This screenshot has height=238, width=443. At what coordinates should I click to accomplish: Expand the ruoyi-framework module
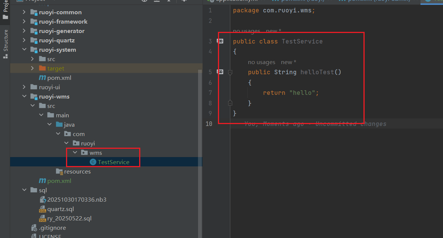tap(24, 21)
